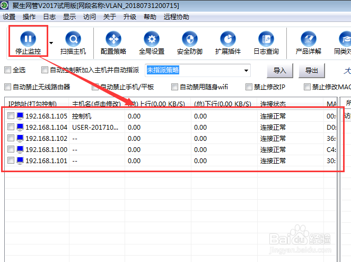Check the box for host 192.168.1.104
This screenshot has width=351, height=262.
[11, 127]
